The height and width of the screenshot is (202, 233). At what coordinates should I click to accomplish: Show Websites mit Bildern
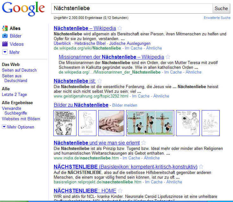click(x=21, y=119)
